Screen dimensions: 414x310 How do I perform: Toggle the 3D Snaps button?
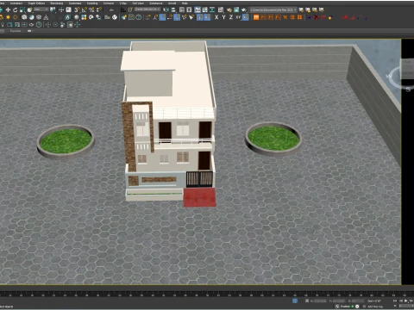(x=77, y=9)
